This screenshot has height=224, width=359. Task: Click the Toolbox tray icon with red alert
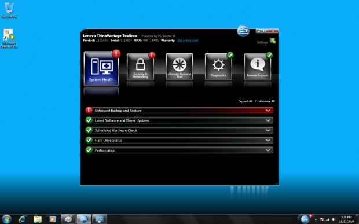pos(306,219)
